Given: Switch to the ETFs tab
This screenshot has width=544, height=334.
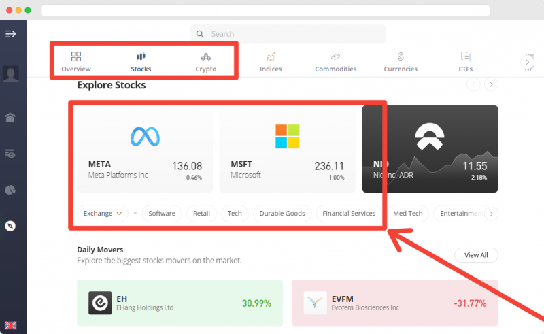Looking at the screenshot, I should [465, 62].
